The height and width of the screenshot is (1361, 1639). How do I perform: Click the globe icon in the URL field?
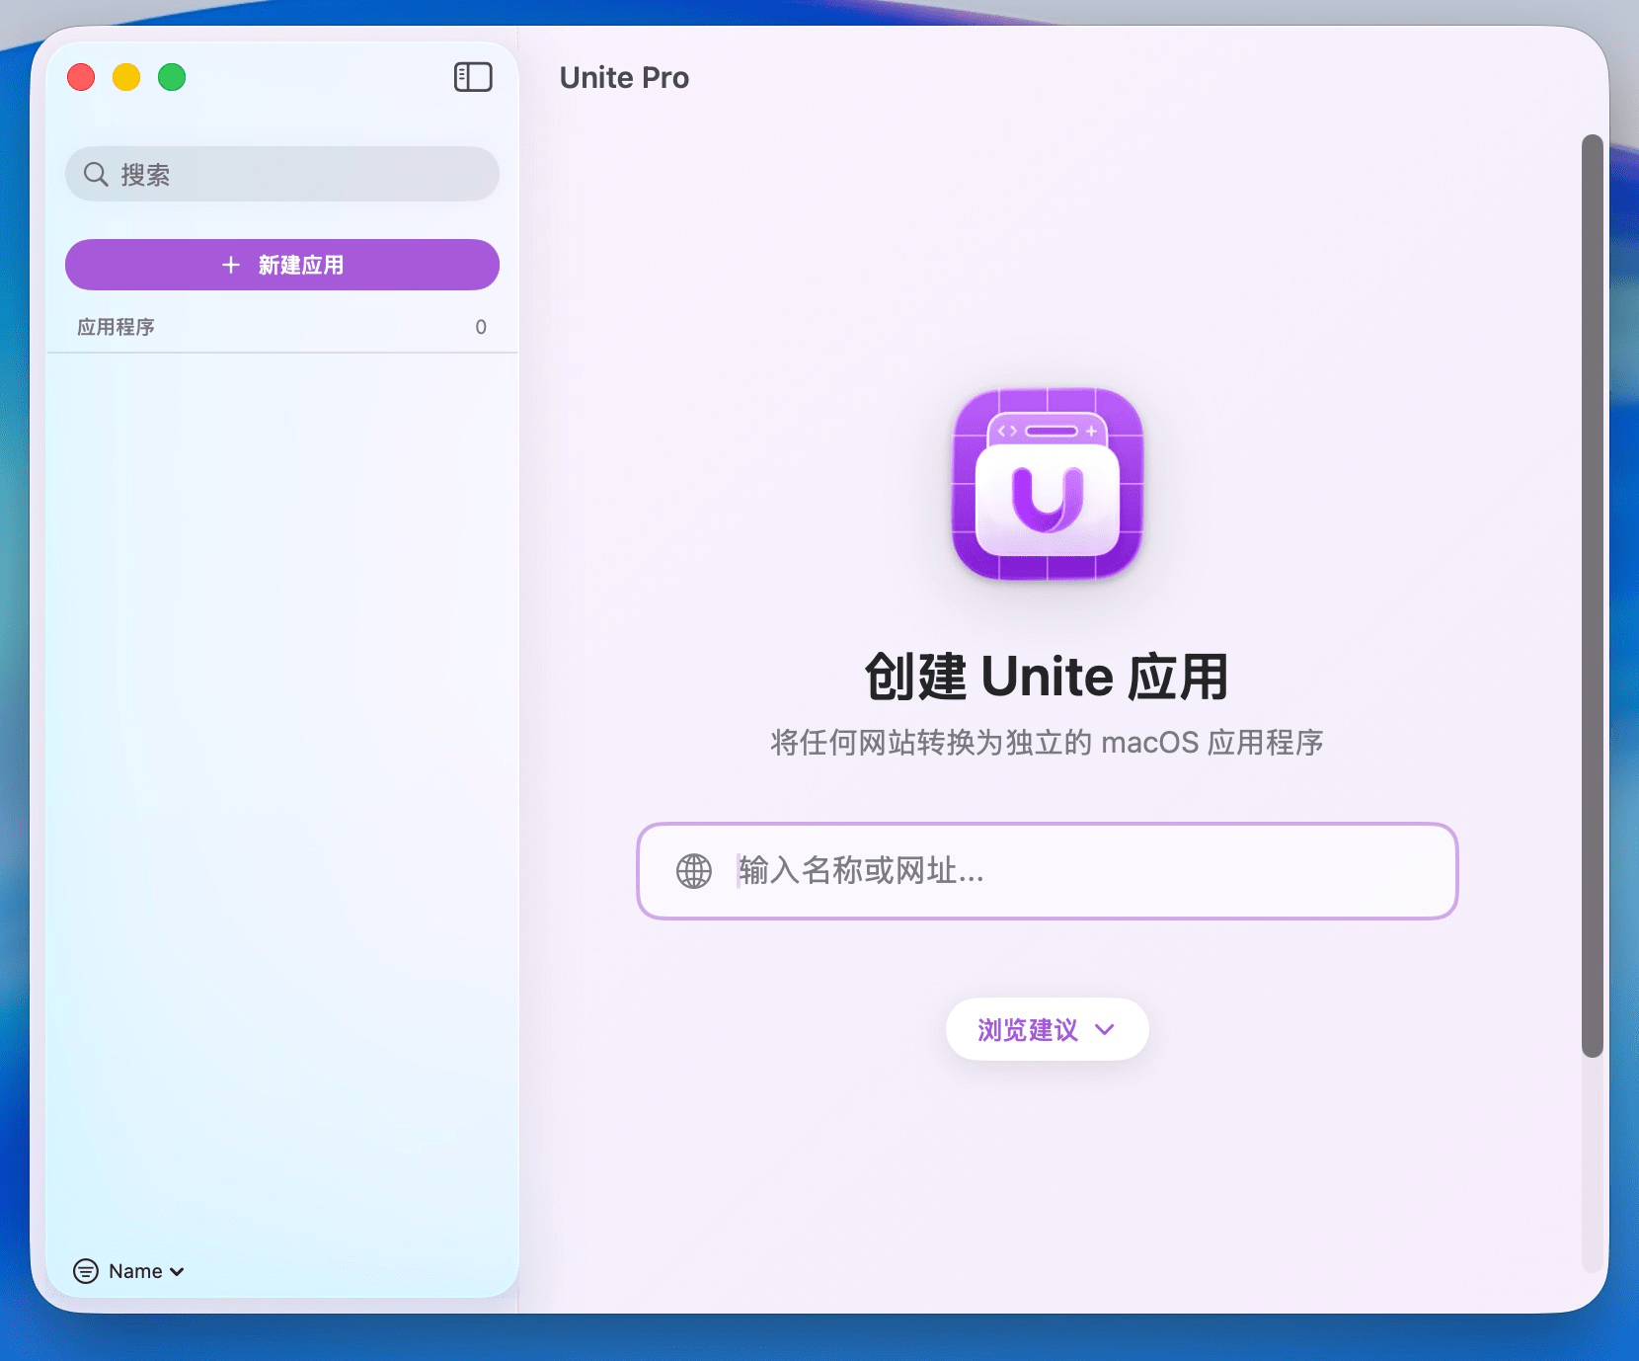click(x=694, y=872)
